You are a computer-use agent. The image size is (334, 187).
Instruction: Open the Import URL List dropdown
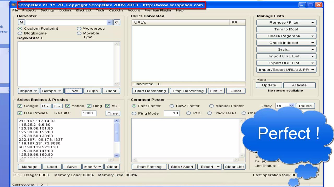[x=286, y=56]
